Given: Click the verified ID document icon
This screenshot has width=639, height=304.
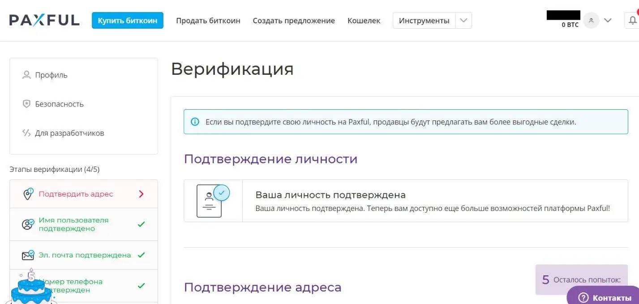Looking at the screenshot, I should click(x=213, y=201).
